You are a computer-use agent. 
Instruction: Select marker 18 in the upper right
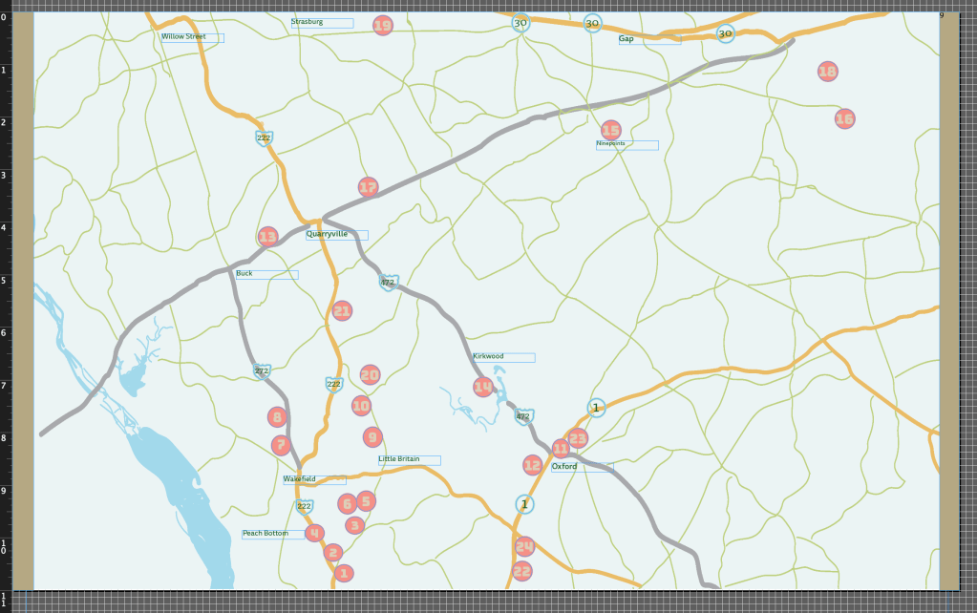(827, 72)
